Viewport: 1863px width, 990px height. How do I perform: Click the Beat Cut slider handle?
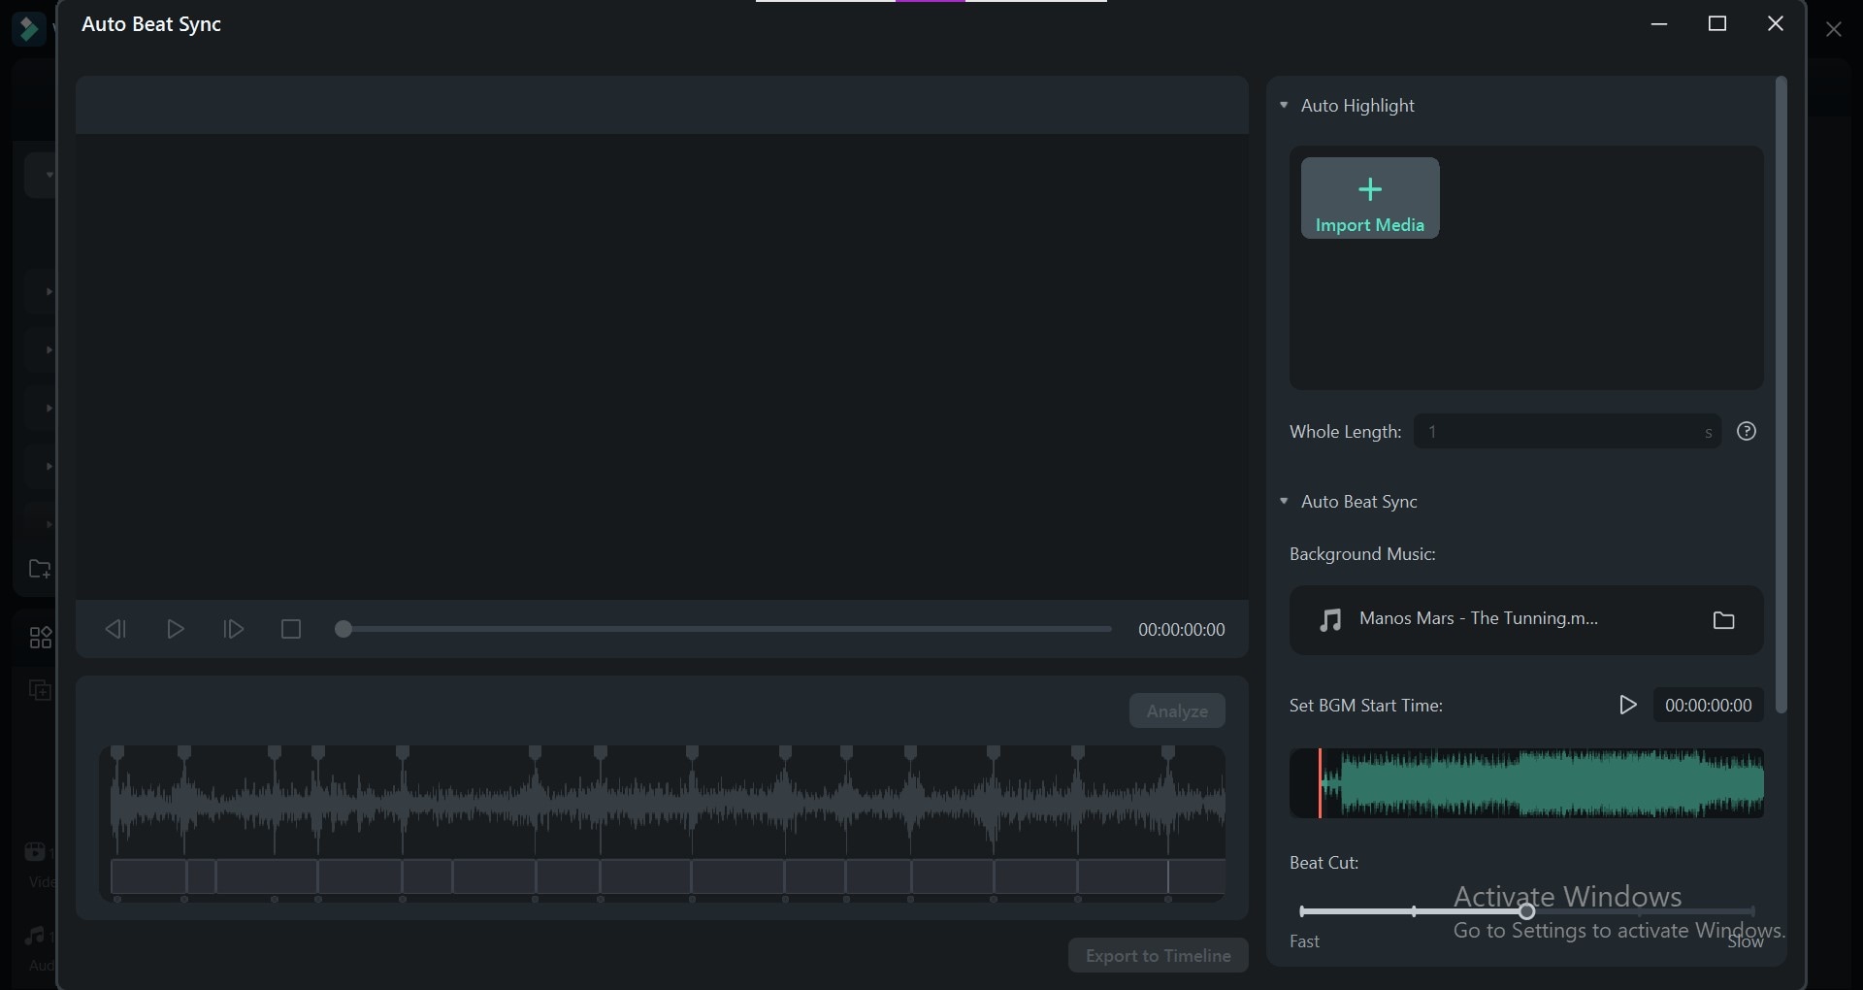pyautogui.click(x=1527, y=911)
